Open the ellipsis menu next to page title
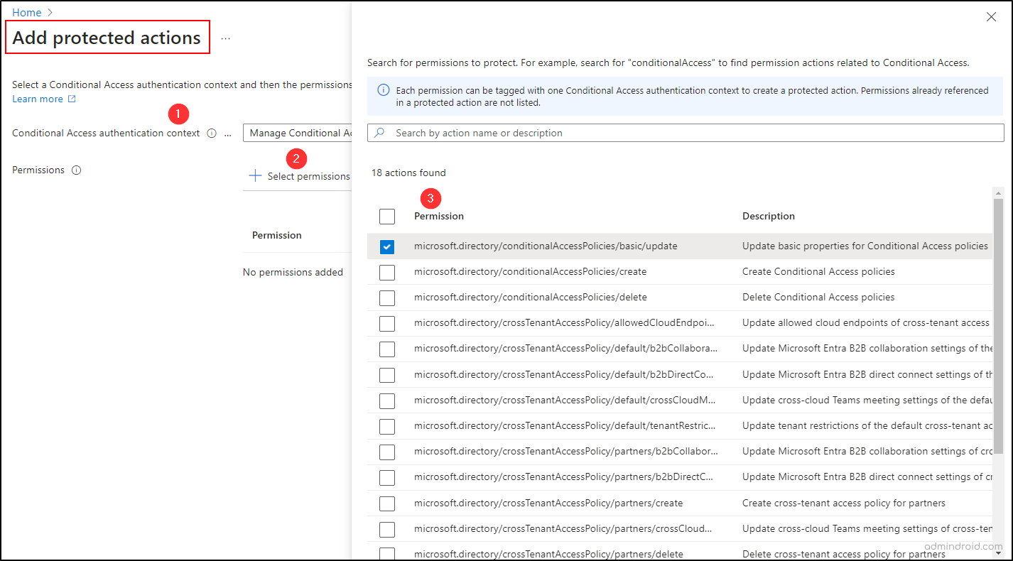Viewport: 1013px width, 561px height. pyautogui.click(x=226, y=38)
